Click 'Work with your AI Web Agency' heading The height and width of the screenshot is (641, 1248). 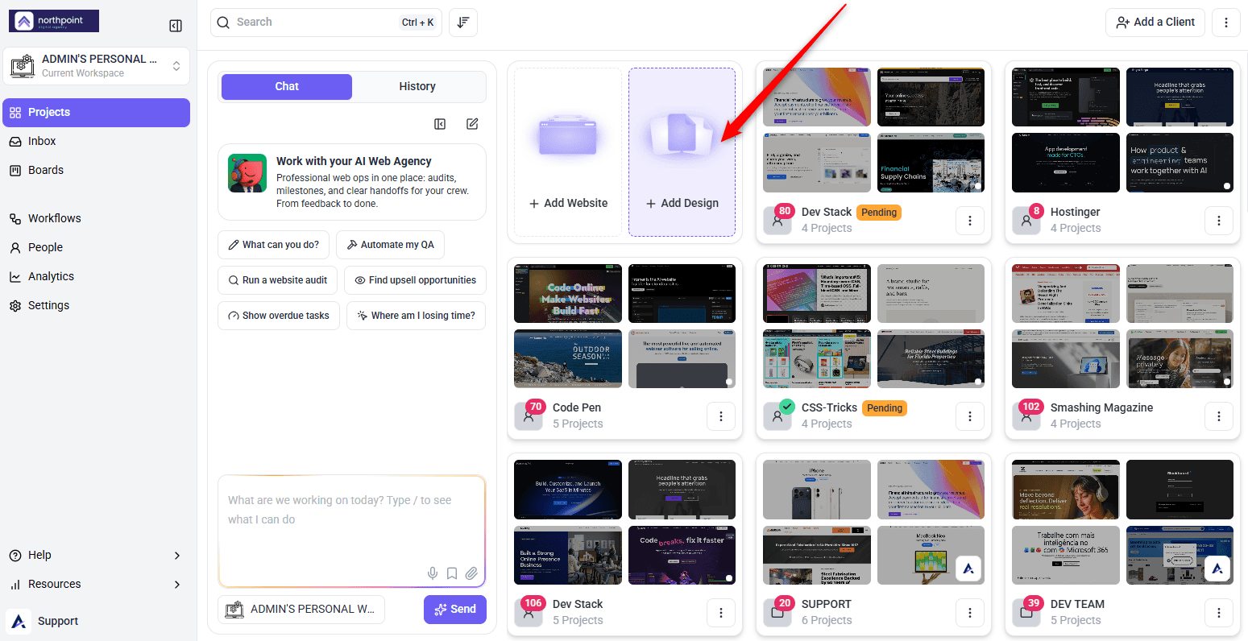(354, 161)
